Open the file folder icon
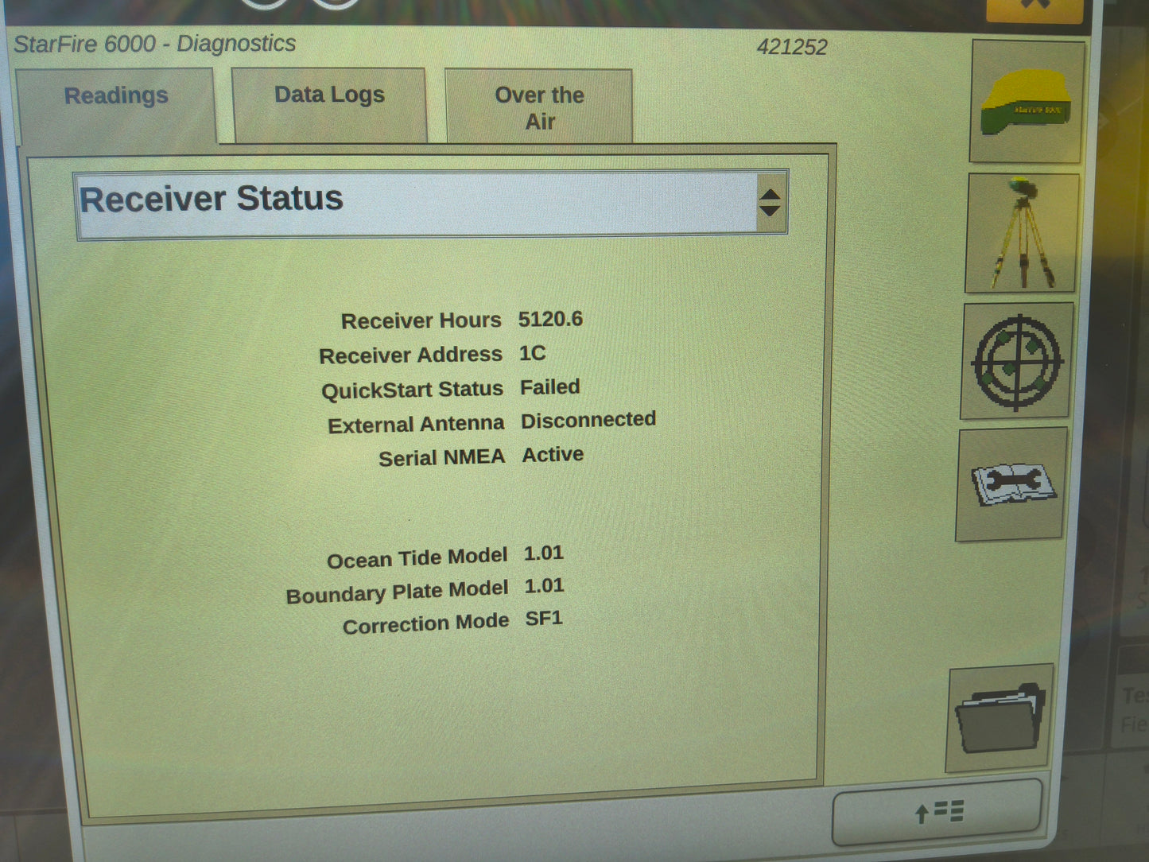 click(999, 718)
